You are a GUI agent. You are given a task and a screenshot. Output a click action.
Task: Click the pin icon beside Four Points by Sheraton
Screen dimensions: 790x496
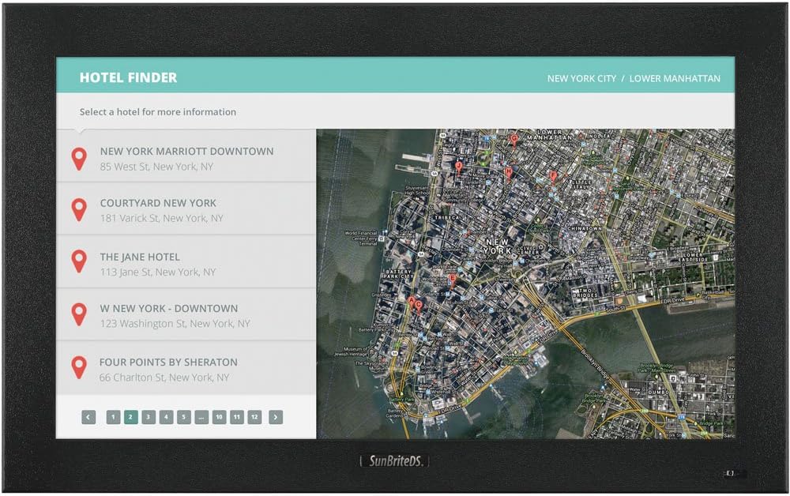78,367
